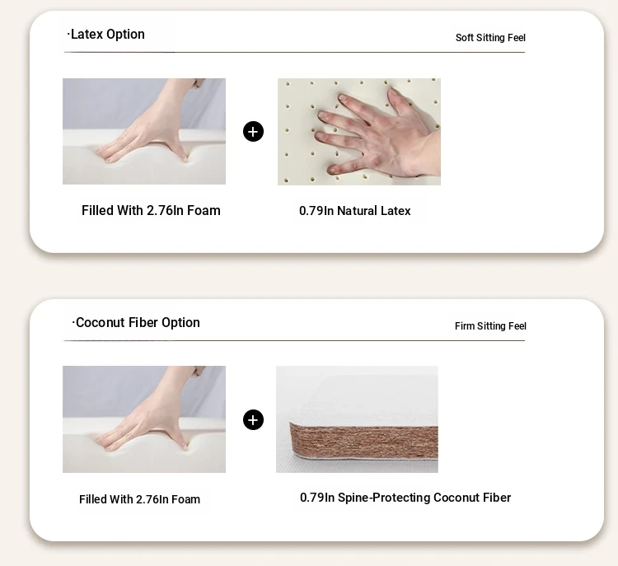The image size is (618, 566).
Task: Click the Soft Sitting Feel label
Action: tap(490, 38)
